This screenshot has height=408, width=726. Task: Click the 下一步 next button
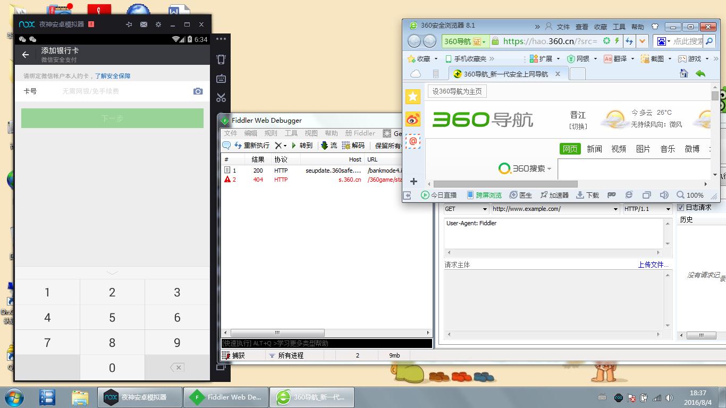click(112, 118)
